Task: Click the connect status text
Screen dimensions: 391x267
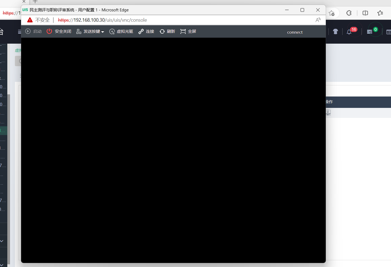Action: 295,32
